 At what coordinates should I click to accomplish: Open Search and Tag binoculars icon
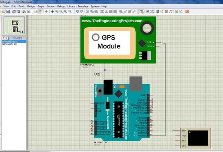pyautogui.click(x=147, y=11)
